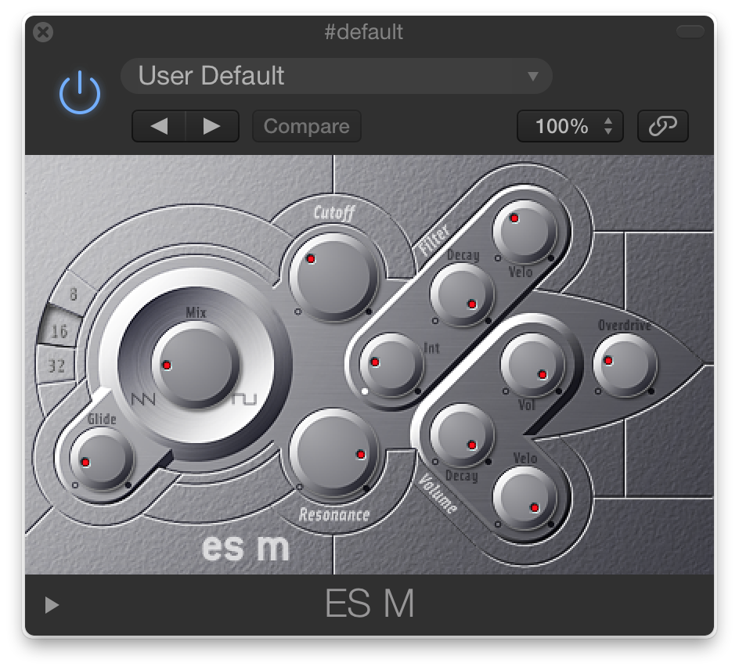Select the 8 octave button

(72, 294)
